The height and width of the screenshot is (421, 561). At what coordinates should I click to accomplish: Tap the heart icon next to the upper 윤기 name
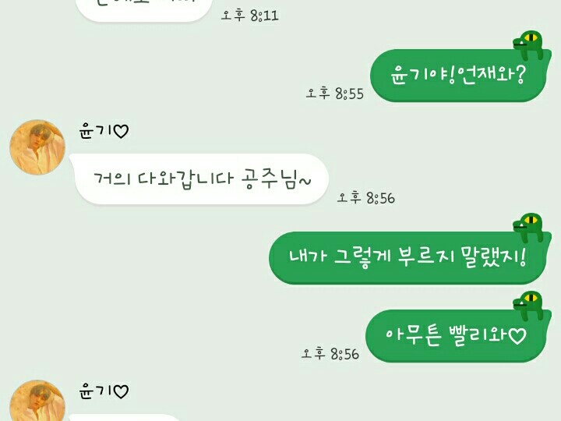tap(121, 132)
